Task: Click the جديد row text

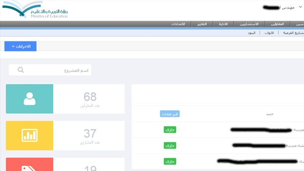Action: [270, 114]
